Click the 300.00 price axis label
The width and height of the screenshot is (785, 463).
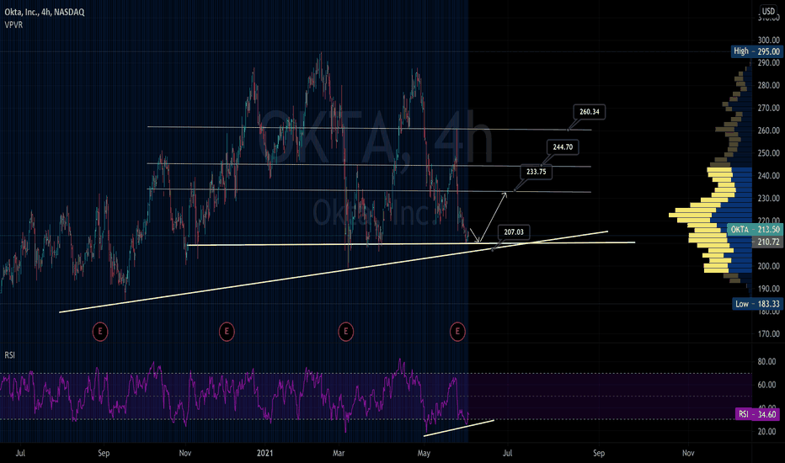[768, 40]
